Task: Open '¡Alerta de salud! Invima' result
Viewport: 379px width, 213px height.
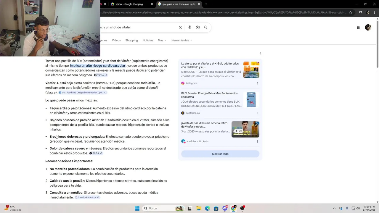Action: pos(204,125)
